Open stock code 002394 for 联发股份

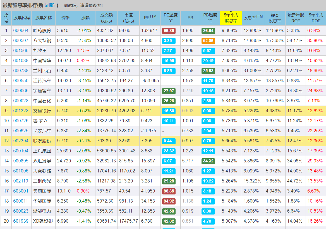(21, 141)
